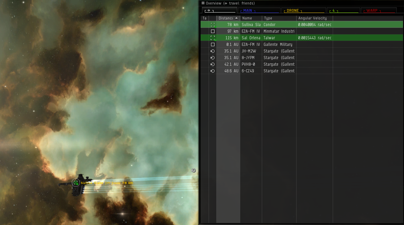This screenshot has width=404, height=225.
Task: Click the Condor type cell
Action: pos(269,25)
